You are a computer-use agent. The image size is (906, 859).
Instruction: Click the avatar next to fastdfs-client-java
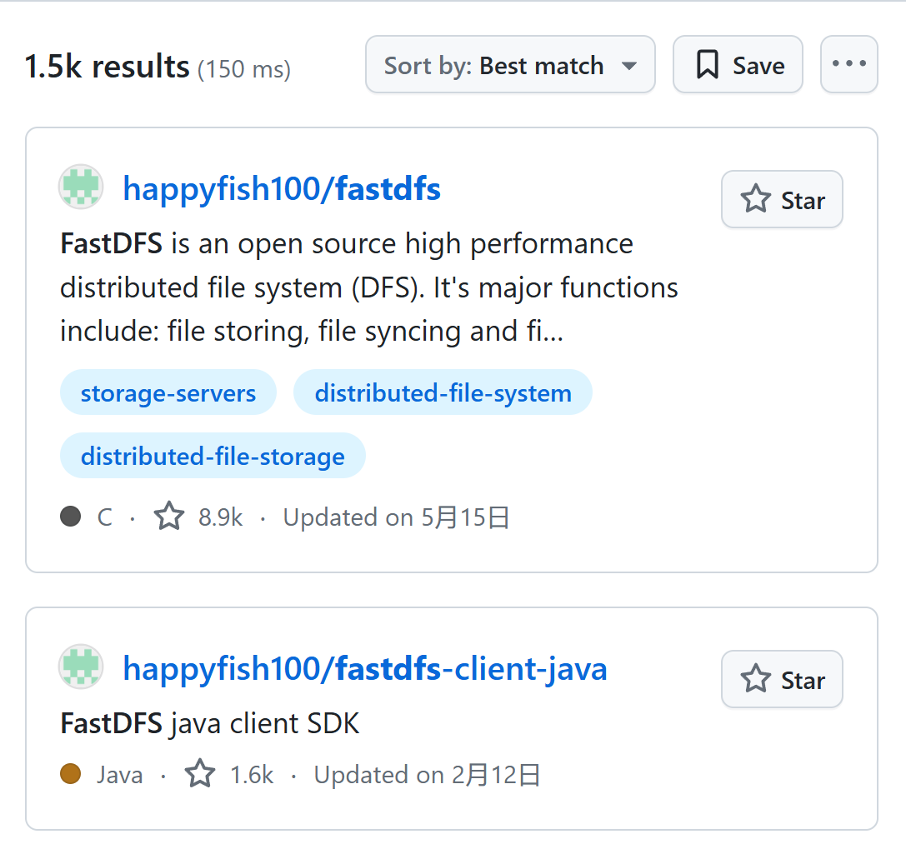tap(82, 667)
